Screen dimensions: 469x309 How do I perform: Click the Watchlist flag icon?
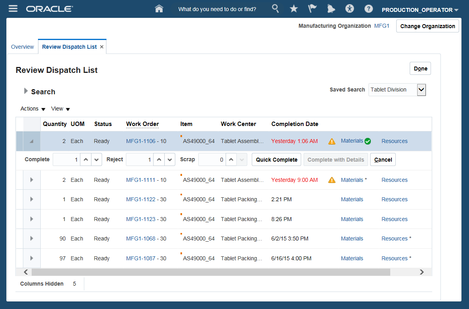point(312,9)
